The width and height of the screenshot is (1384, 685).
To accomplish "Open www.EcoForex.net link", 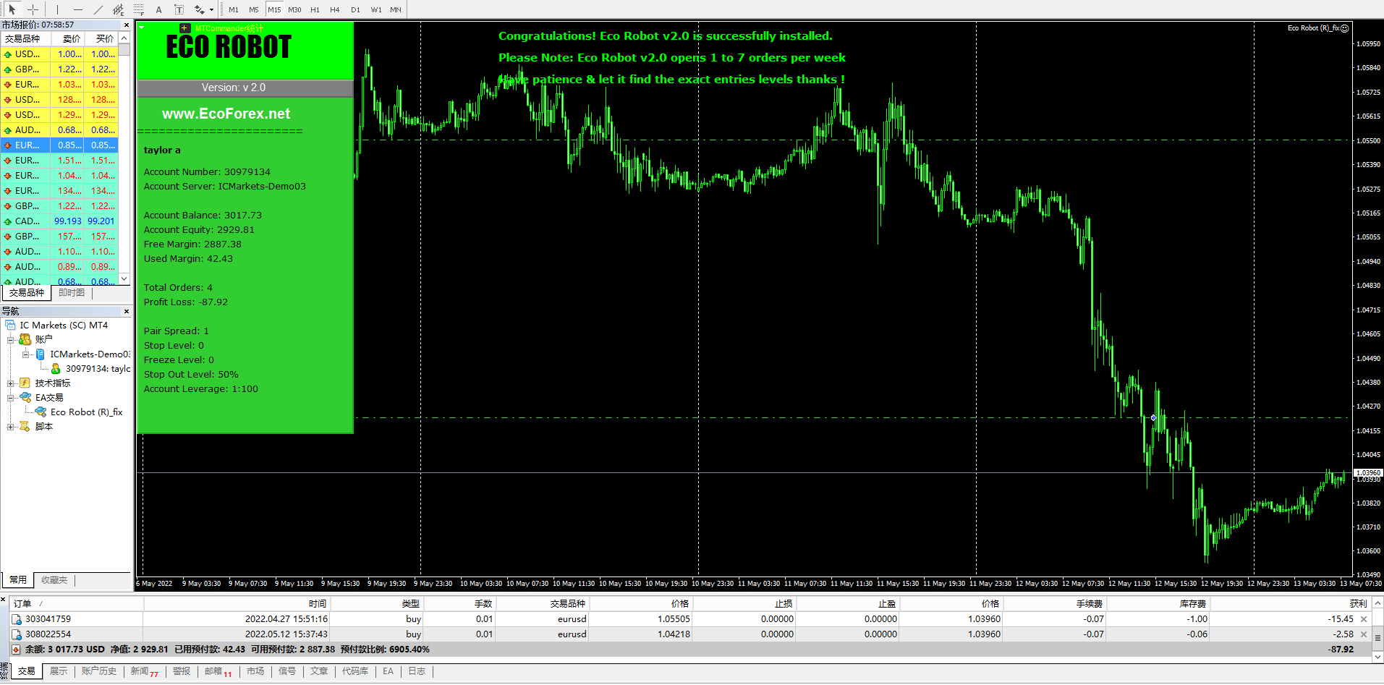I will (x=226, y=114).
